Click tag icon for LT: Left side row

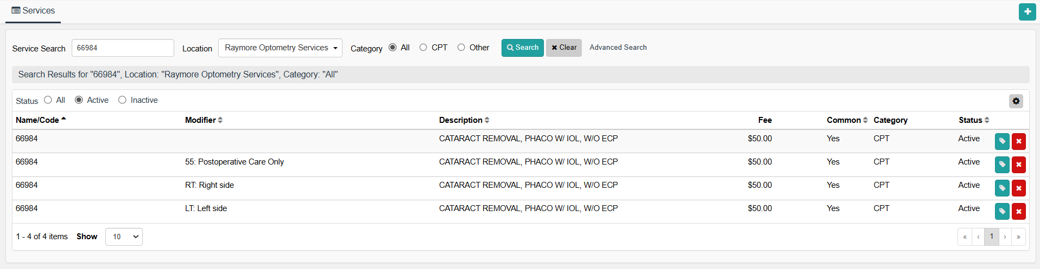coord(1002,211)
